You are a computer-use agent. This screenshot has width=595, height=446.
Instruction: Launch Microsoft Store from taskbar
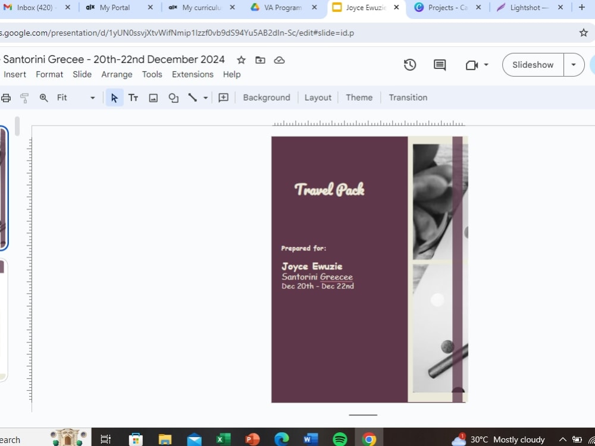(136, 439)
